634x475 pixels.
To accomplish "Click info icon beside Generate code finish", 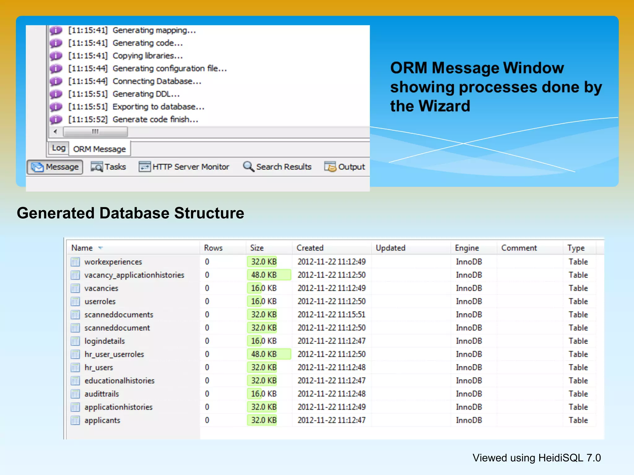I will (56, 119).
